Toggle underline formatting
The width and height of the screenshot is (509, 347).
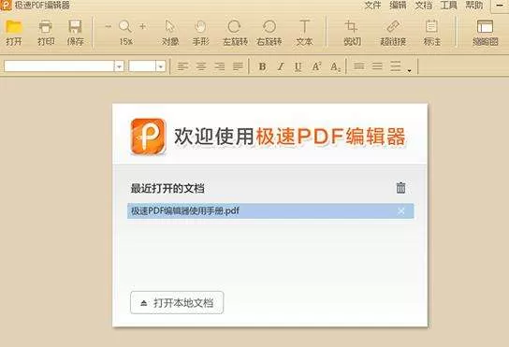(298, 66)
